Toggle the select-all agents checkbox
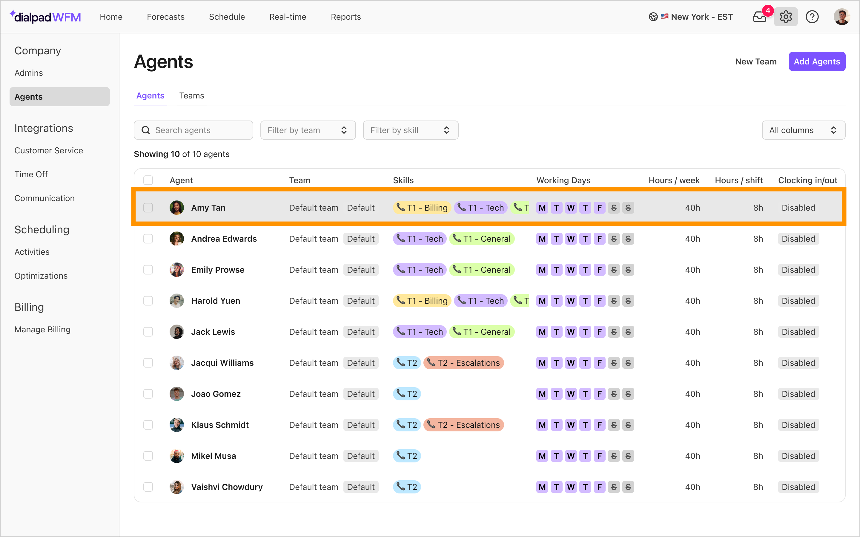Screen dimensions: 860x537 click(x=148, y=180)
